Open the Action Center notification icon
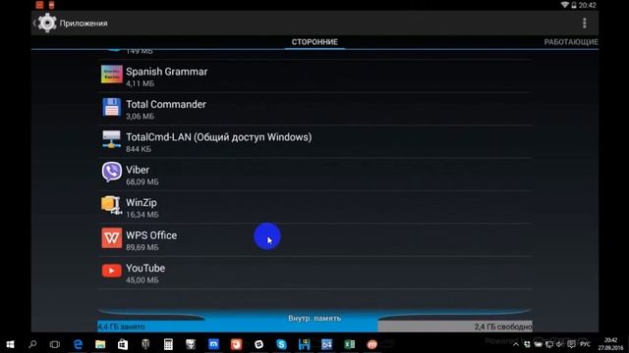Screen dimensions: 629x353 coord(572,344)
